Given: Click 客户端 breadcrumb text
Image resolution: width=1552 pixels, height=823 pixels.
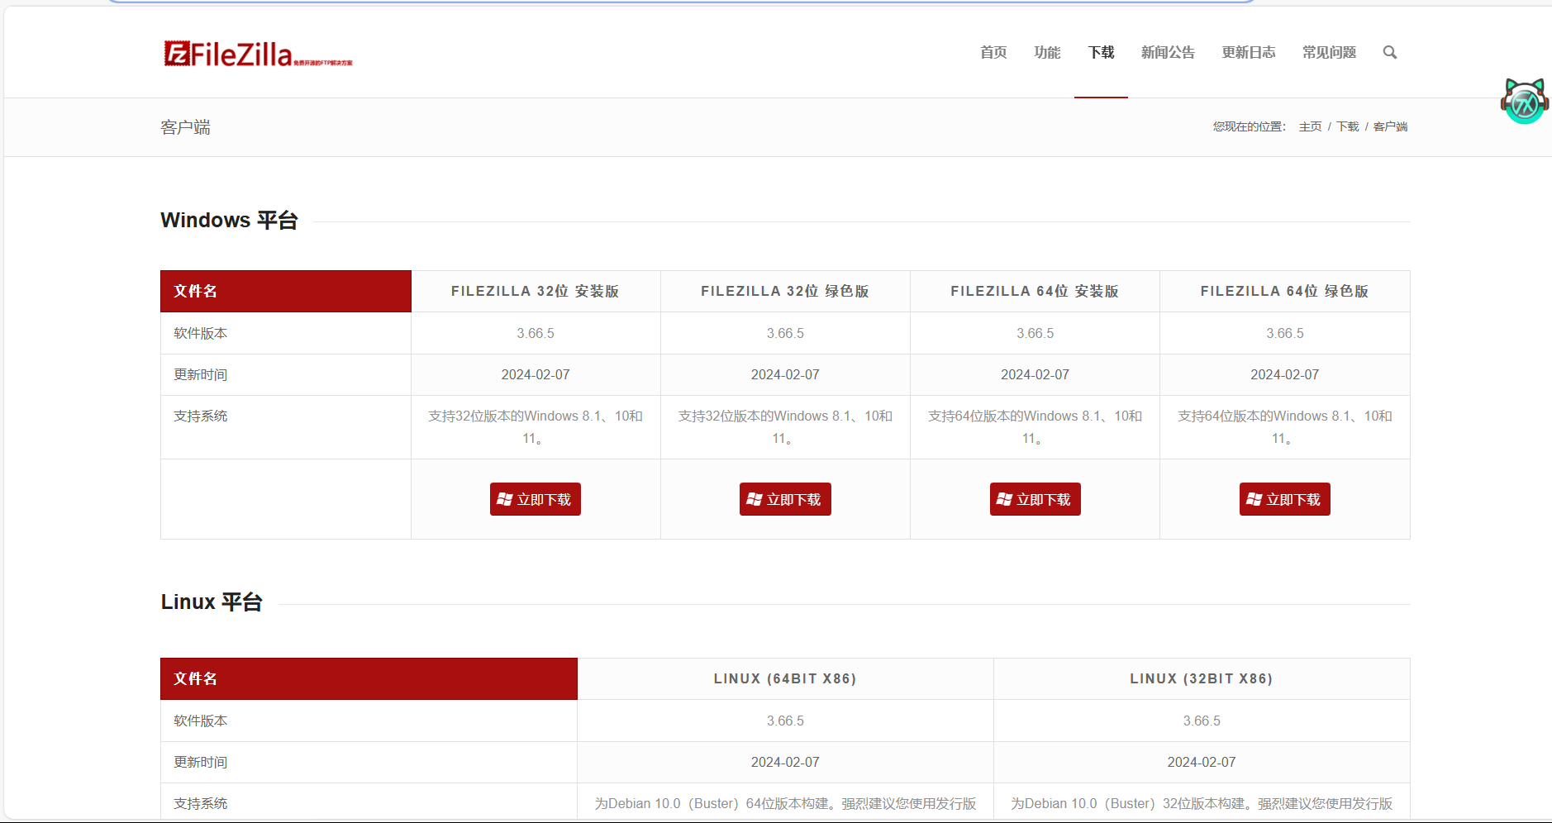Looking at the screenshot, I should click(1391, 126).
